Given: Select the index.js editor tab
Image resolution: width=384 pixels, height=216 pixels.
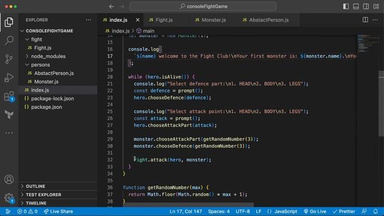Looking at the screenshot, I should [118, 20].
